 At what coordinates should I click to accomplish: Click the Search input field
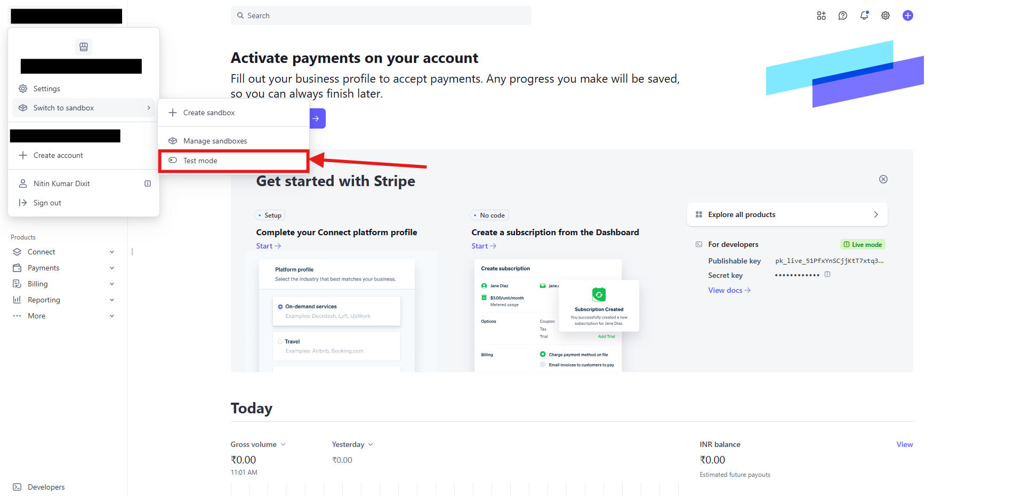[381, 15]
